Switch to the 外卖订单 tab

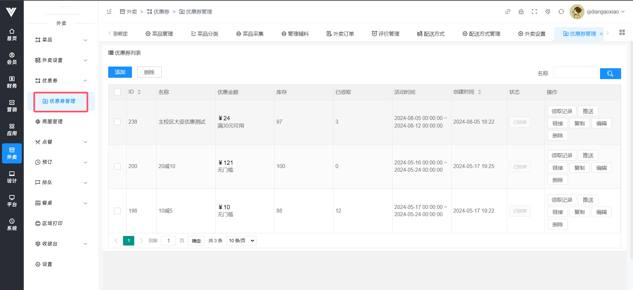340,34
